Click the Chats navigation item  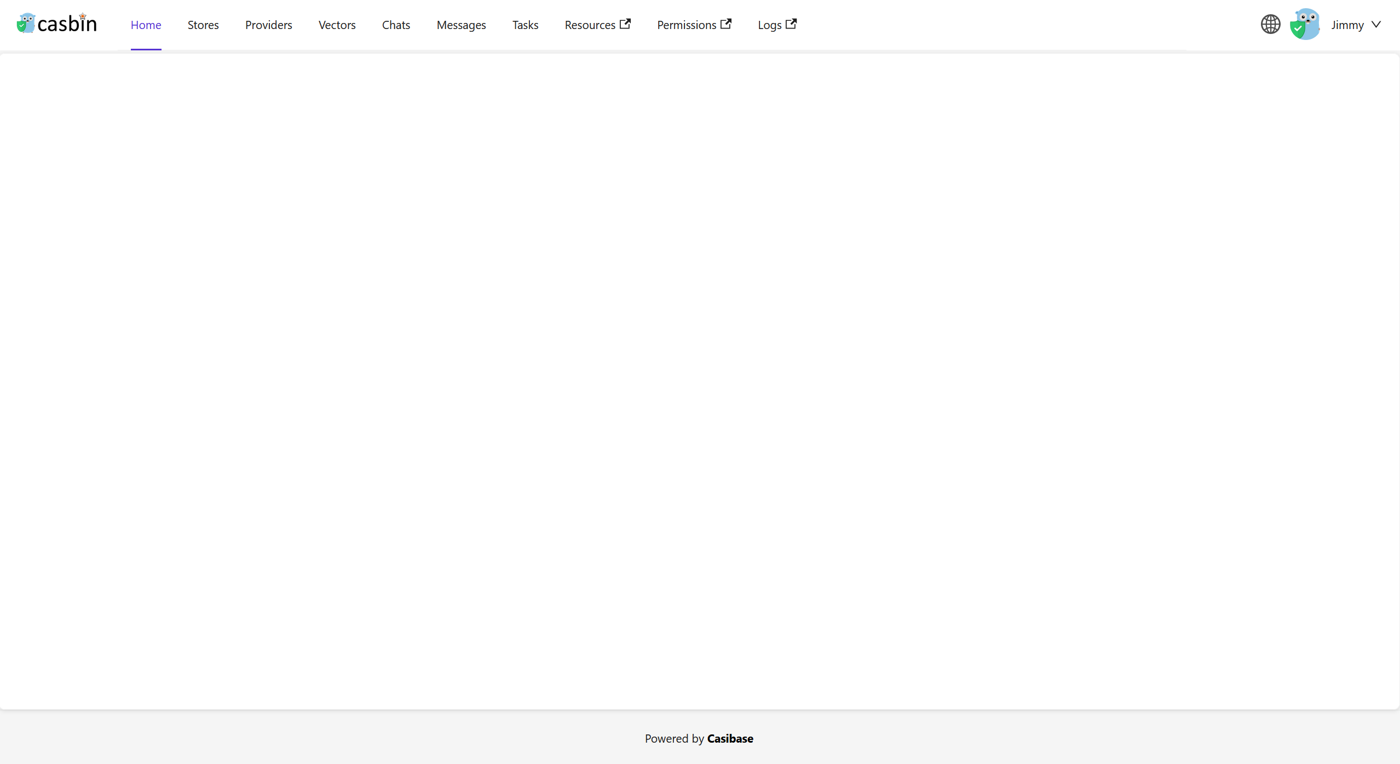[x=396, y=25]
